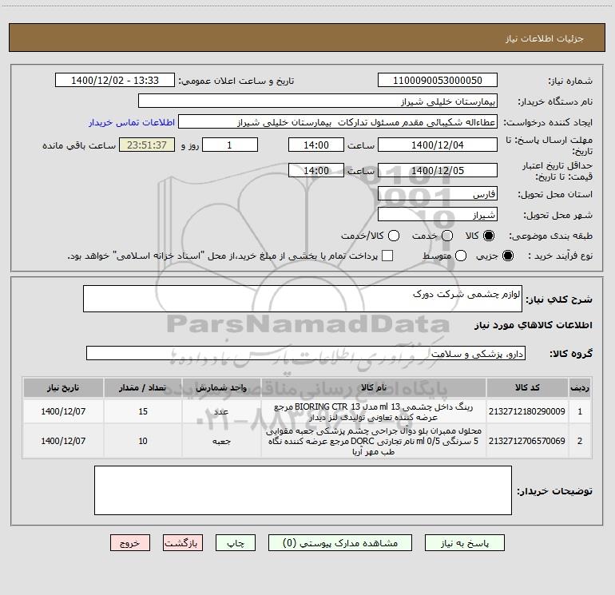The image size is (615, 595).
Task: Select the کالا/خدمت radio button
Action: click(x=394, y=236)
